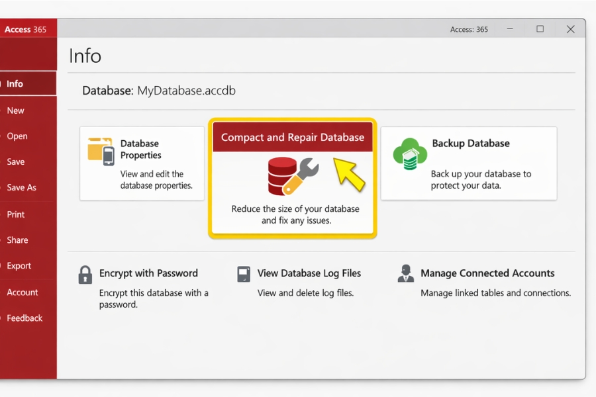This screenshot has height=397, width=596.
Task: Open the Account page
Action: (x=23, y=292)
